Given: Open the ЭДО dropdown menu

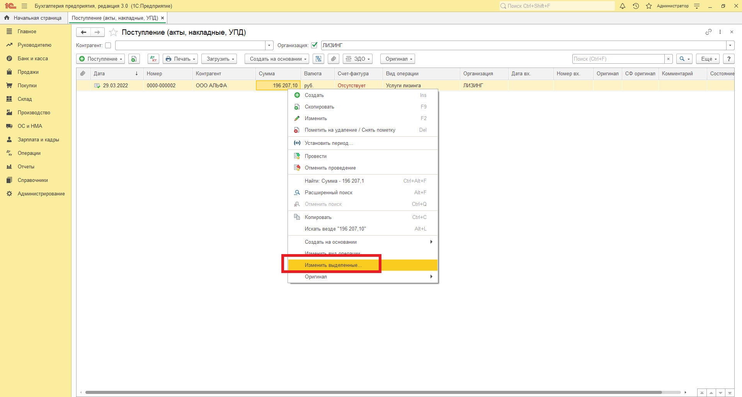Looking at the screenshot, I should (358, 59).
